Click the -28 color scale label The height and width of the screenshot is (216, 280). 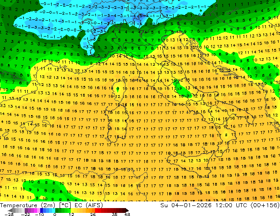click(9, 214)
